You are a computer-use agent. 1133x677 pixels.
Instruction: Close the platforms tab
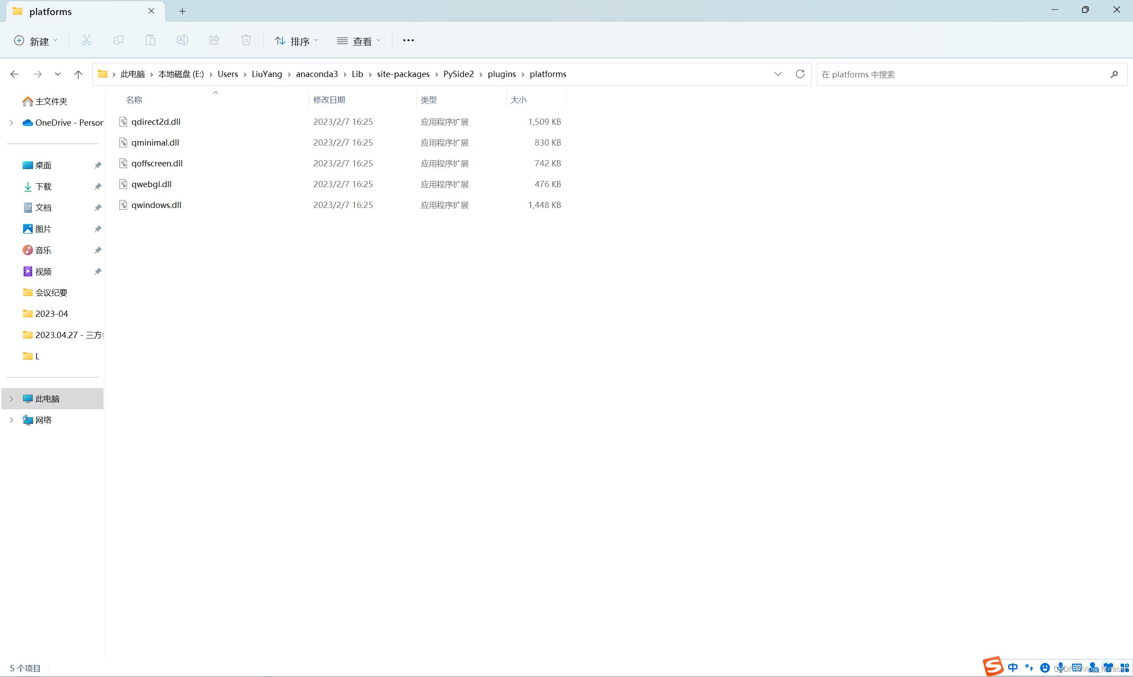(151, 11)
